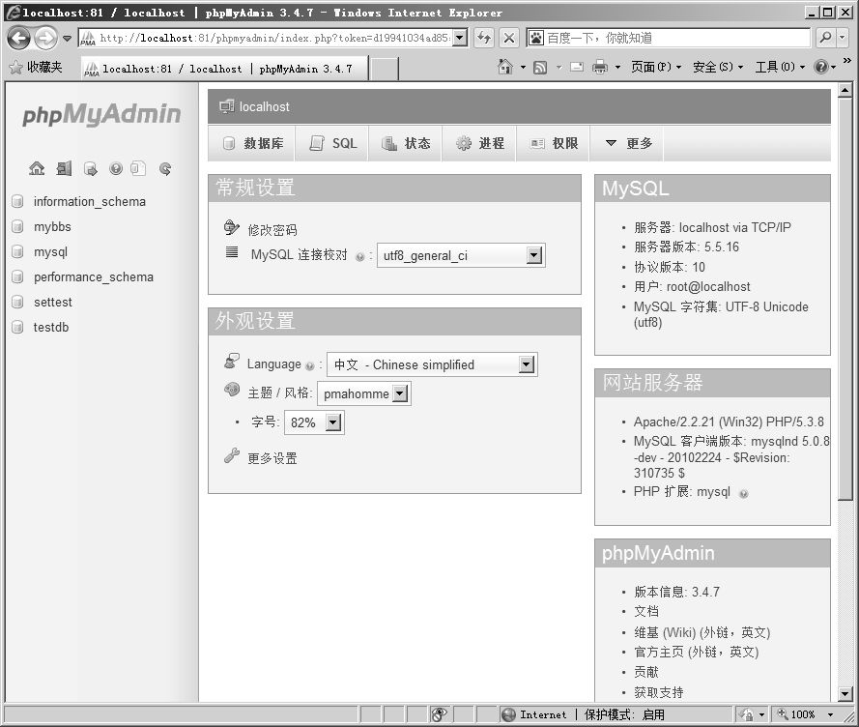Image resolution: width=859 pixels, height=727 pixels.
Task: Click the 更多设置 link
Action: click(x=272, y=458)
